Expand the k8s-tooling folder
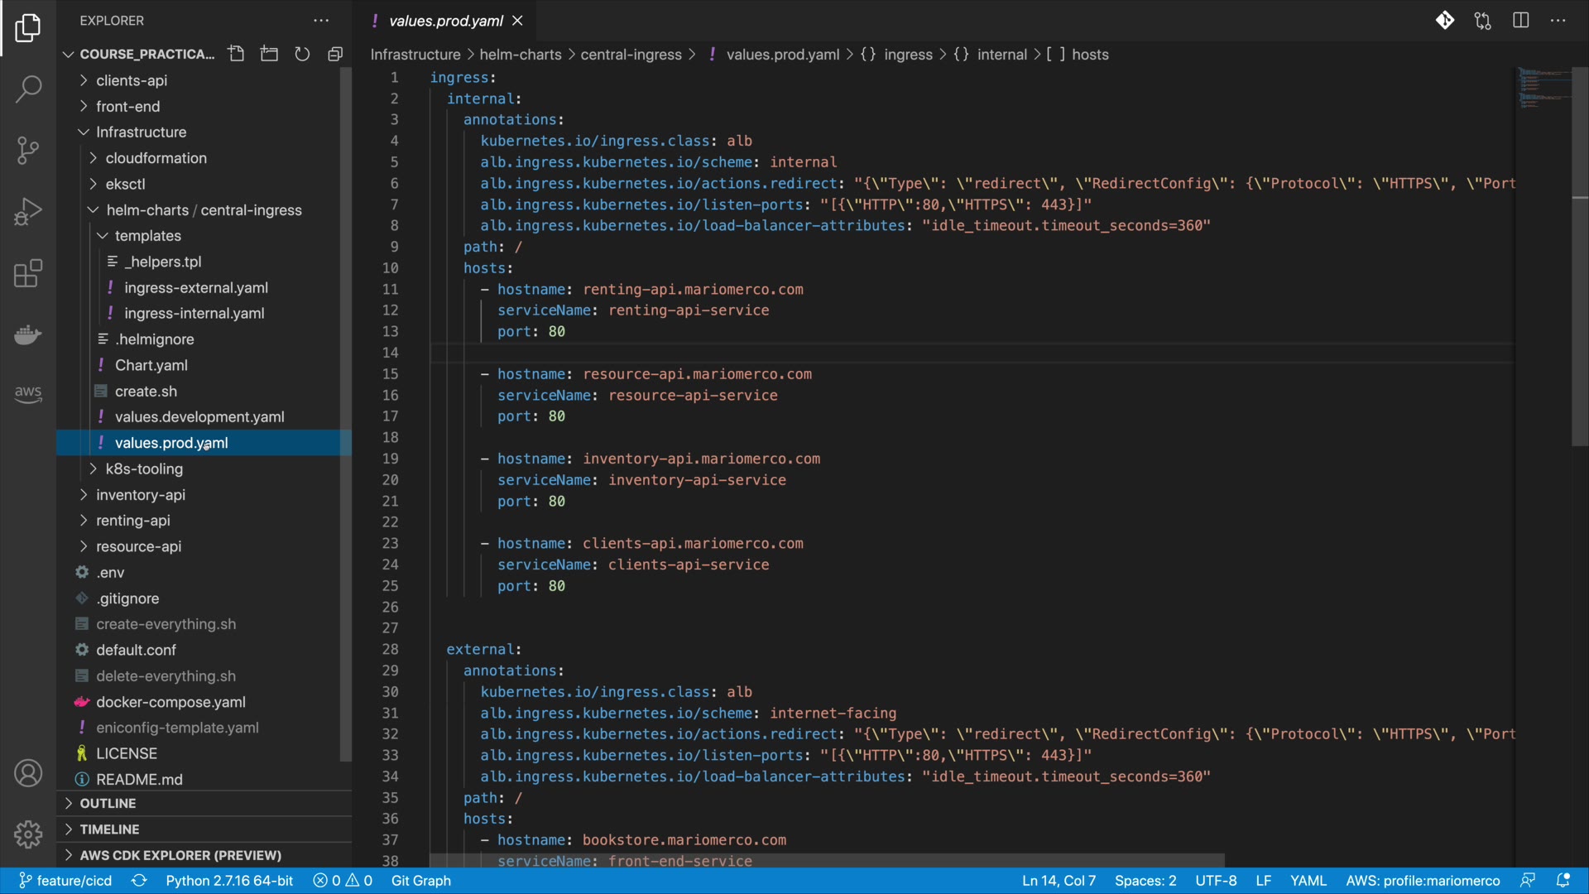This screenshot has width=1589, height=894. (x=144, y=469)
